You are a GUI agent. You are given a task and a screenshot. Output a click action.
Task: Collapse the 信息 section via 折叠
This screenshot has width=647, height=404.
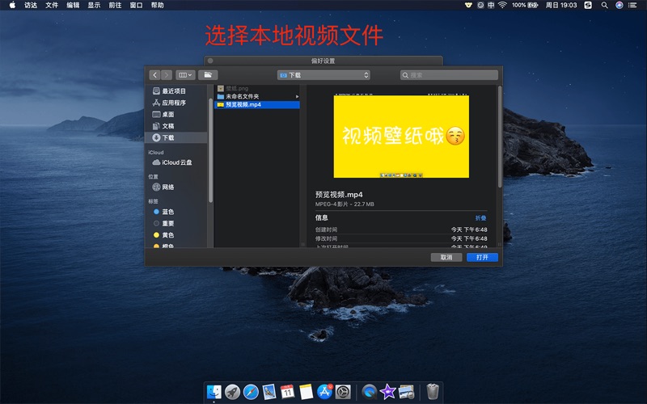pos(480,218)
